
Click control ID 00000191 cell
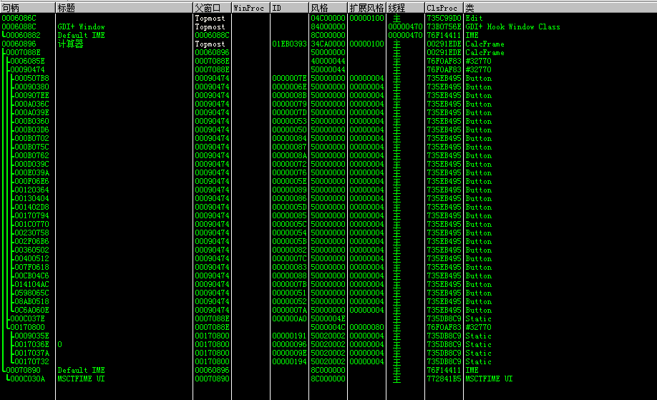[x=289, y=336]
